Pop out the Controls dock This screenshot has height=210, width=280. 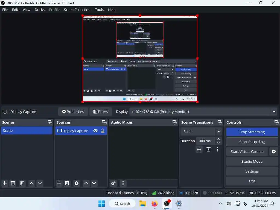(x=277, y=122)
